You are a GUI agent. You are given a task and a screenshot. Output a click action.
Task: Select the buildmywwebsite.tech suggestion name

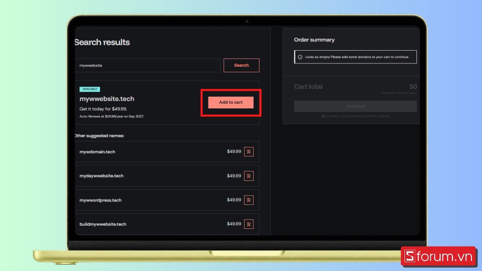pos(103,224)
